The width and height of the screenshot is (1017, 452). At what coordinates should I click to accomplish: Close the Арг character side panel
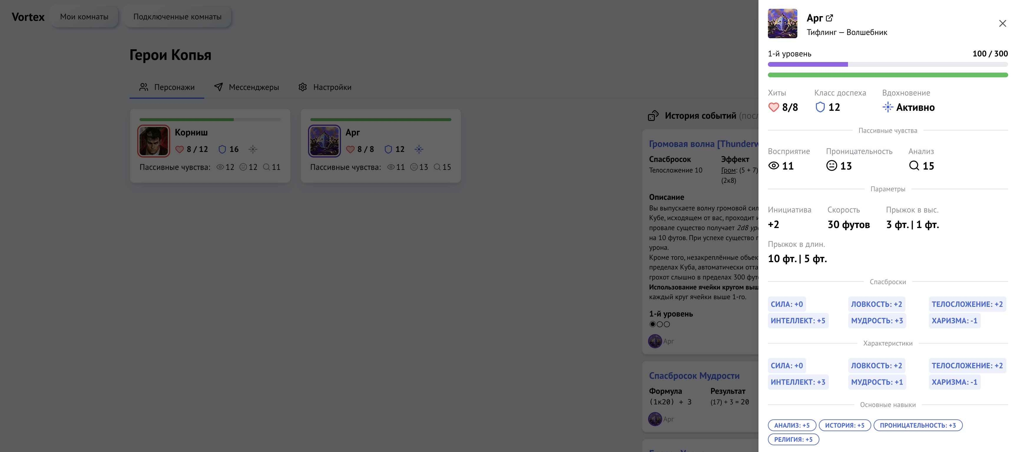(x=1002, y=24)
